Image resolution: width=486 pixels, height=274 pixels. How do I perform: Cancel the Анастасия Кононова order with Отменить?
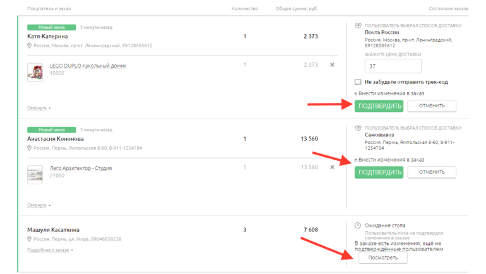point(432,172)
